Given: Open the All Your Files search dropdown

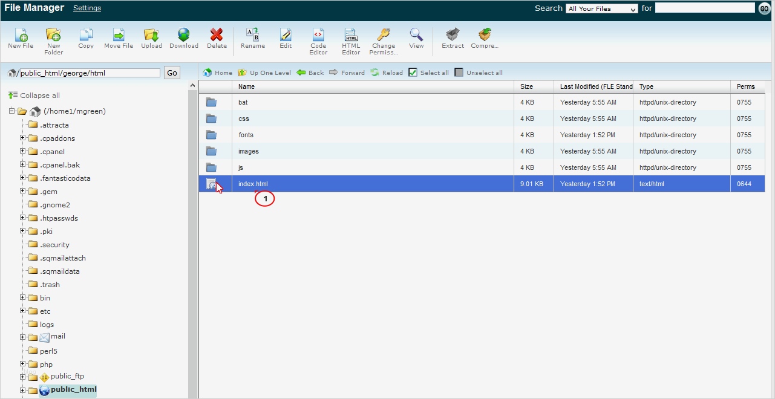Looking at the screenshot, I should 601,8.
